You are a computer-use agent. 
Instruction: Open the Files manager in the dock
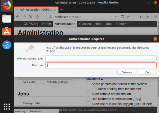point(7,19)
